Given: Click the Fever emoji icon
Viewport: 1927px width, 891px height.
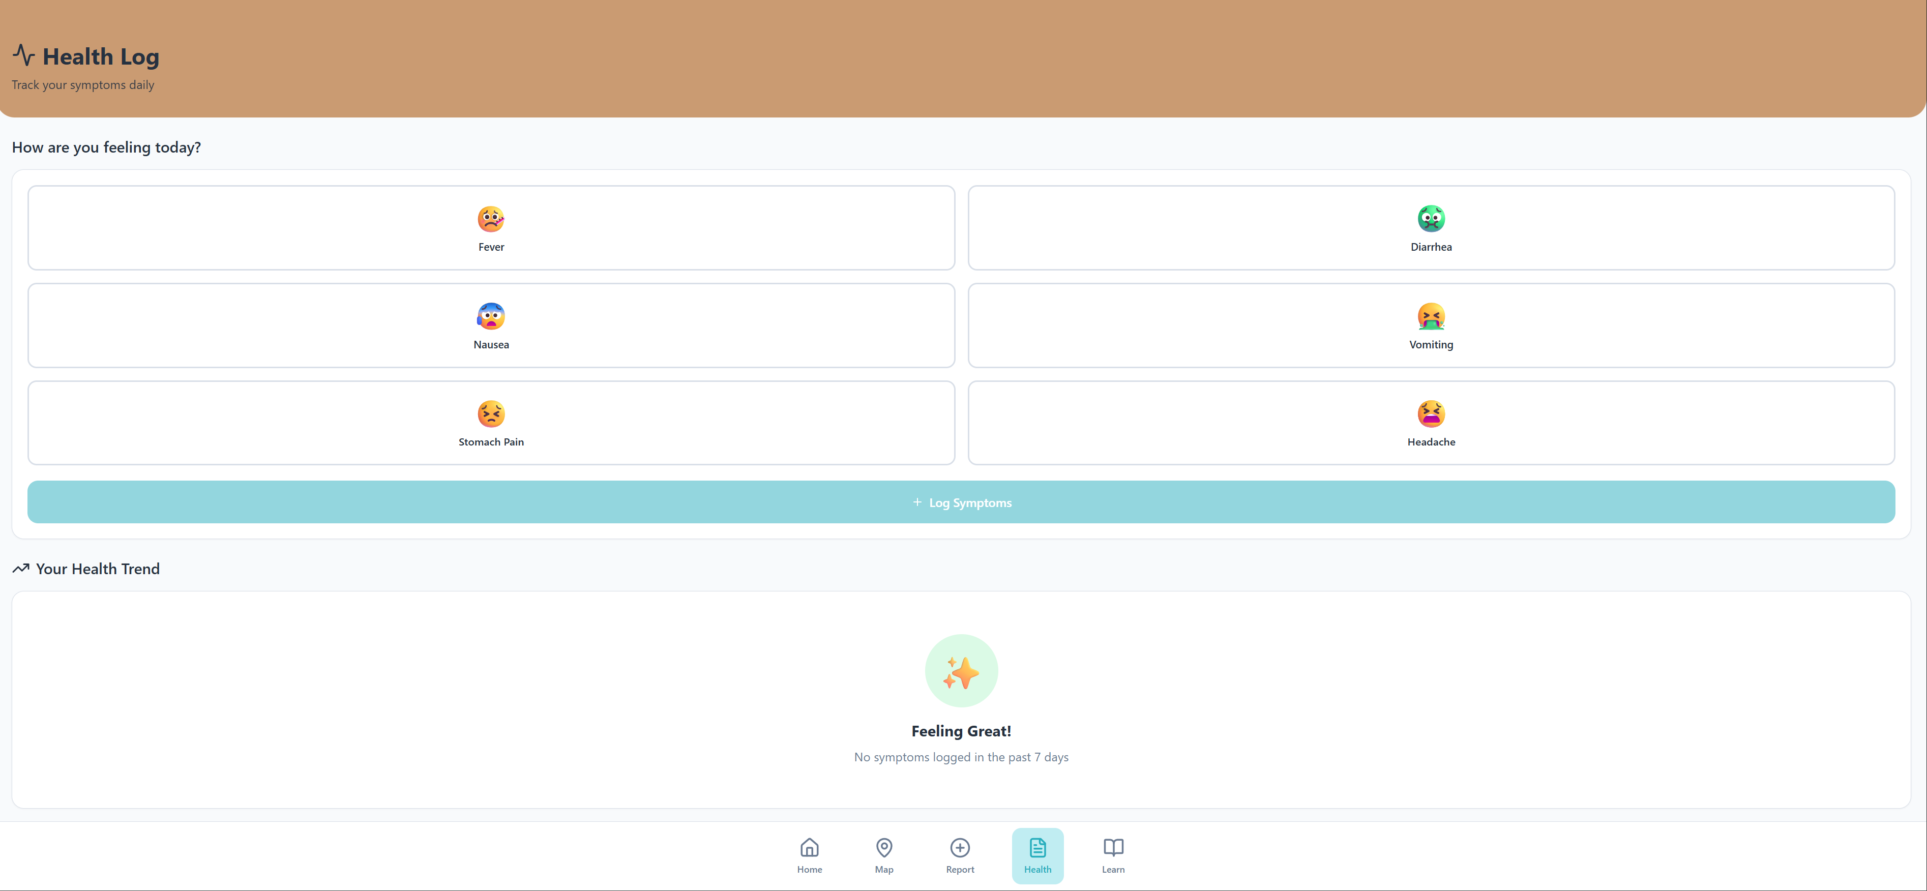Looking at the screenshot, I should [491, 219].
